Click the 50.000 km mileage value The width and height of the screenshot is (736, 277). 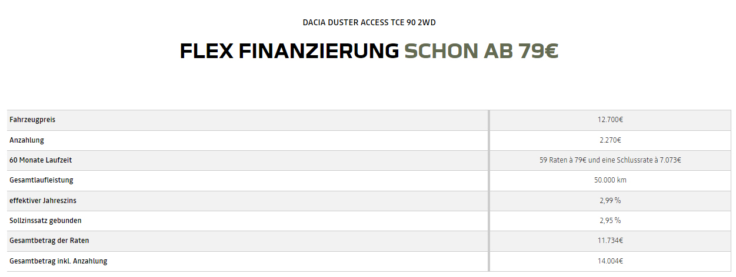point(610,180)
